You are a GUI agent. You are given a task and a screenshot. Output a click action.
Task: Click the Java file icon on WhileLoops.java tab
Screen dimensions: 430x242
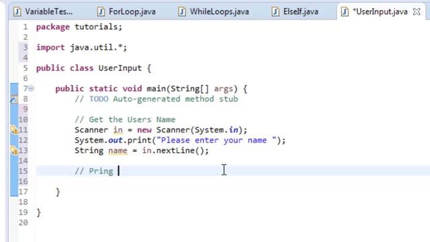(x=182, y=11)
